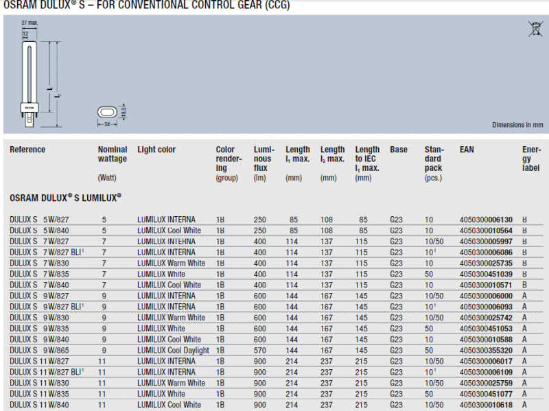Click the 'Nominal wattage' column header
This screenshot has height=411, width=549.
113,154
